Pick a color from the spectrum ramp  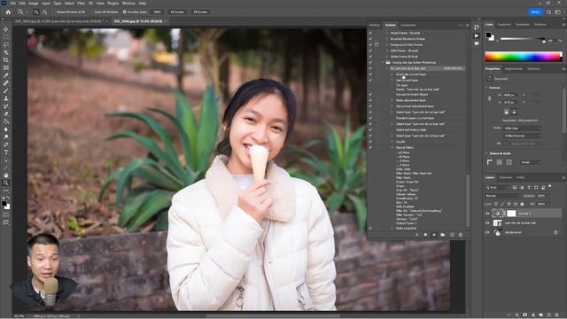pyautogui.click(x=524, y=57)
